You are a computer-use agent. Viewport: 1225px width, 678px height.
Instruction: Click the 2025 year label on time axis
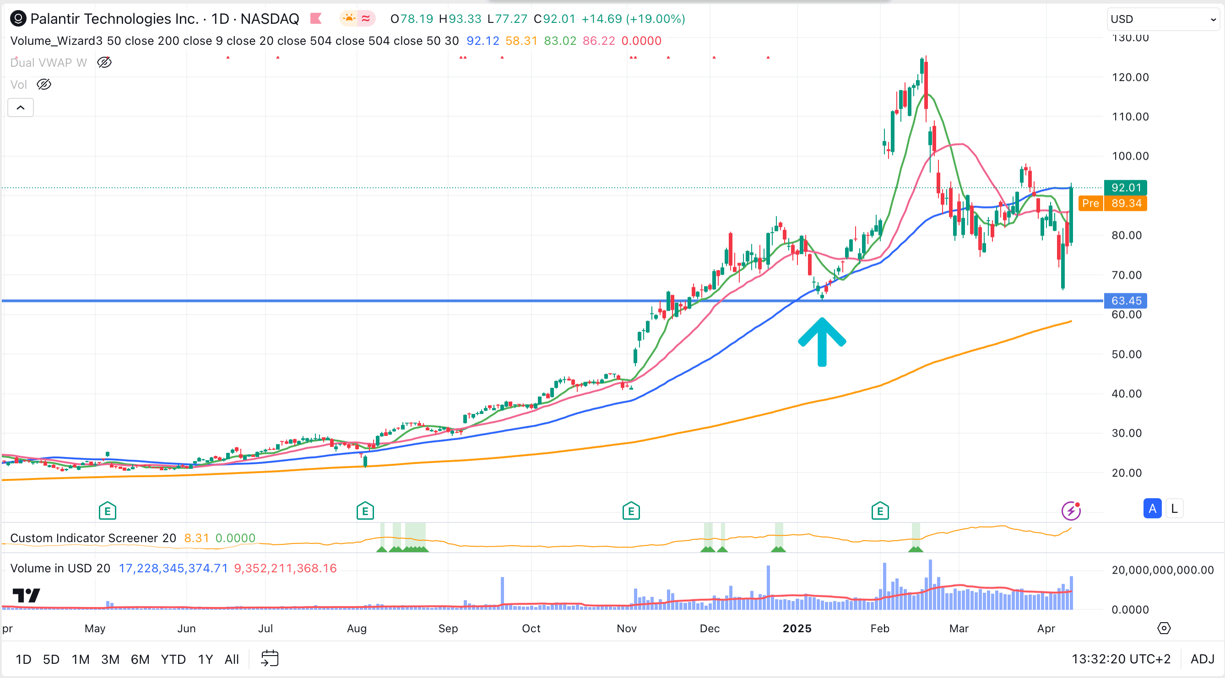point(797,629)
